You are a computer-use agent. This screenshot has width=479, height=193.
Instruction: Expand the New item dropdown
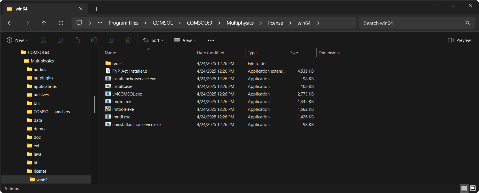click(18, 40)
